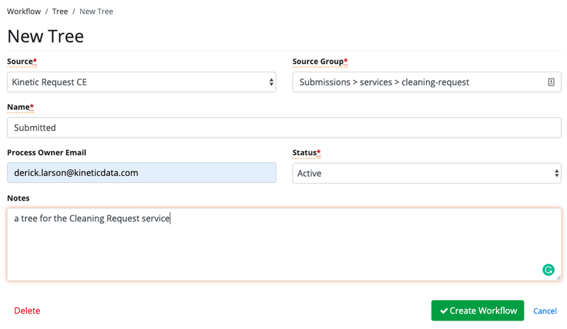Click the Grammarly icon in Notes field
Image resolution: width=567 pixels, height=329 pixels.
(x=548, y=269)
